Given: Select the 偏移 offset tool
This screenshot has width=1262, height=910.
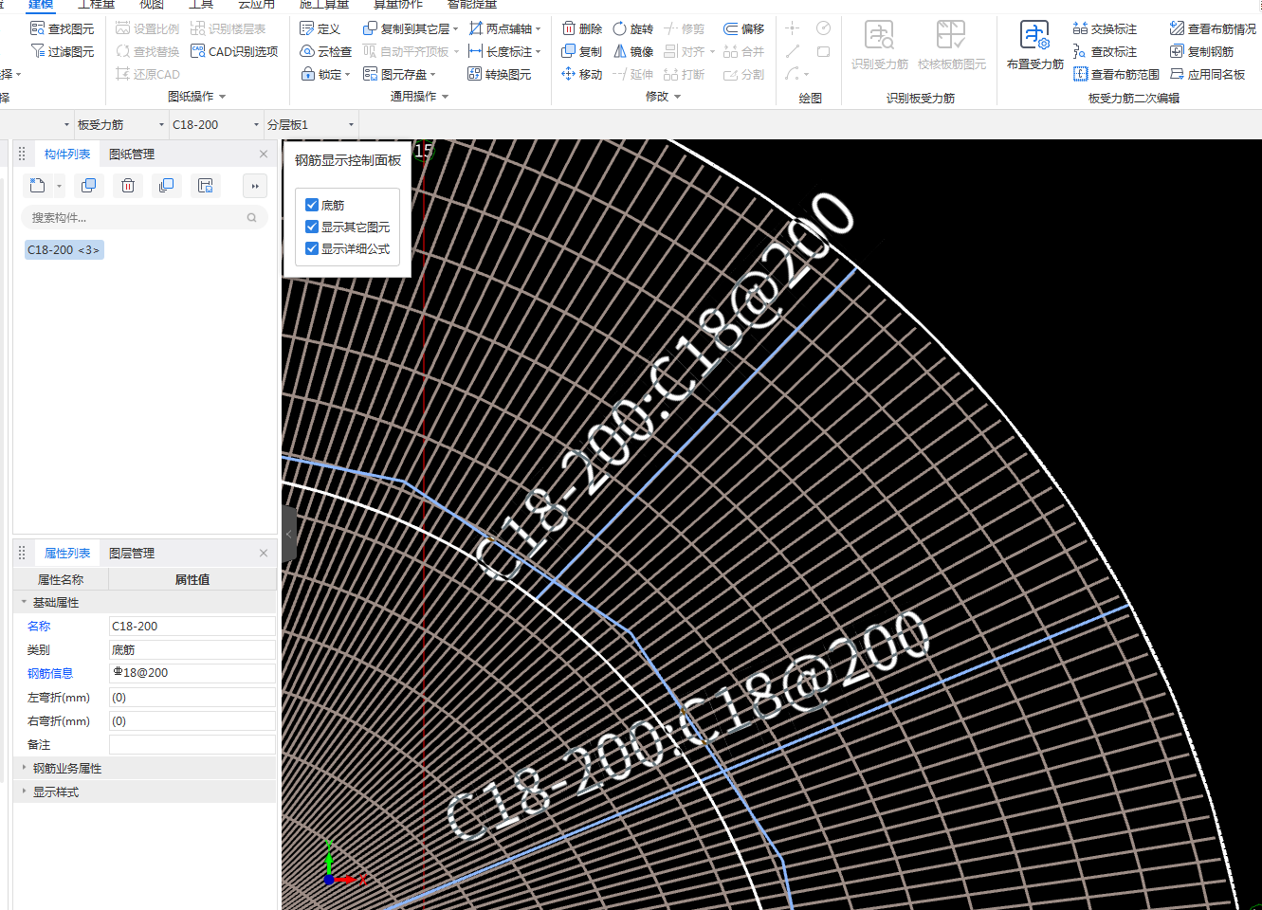Looking at the screenshot, I should point(744,28).
